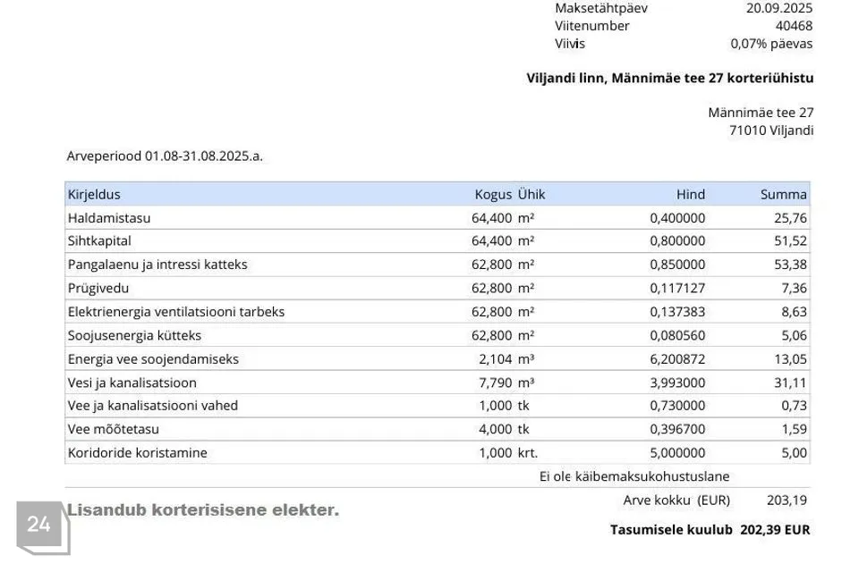Click Pangalaenu ja intressi katteks row
859x572 pixels.
tap(157, 265)
